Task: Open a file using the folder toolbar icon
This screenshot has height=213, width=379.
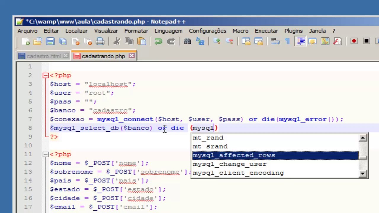Action: [38, 41]
